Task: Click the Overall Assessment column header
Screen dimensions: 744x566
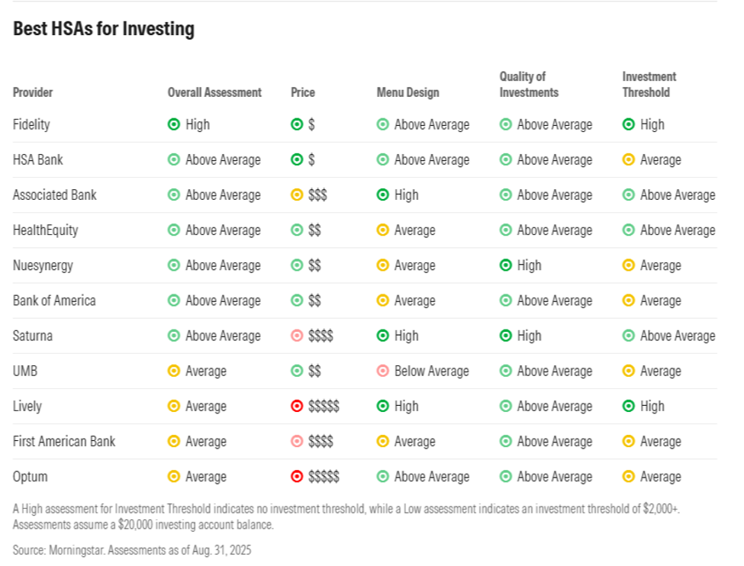Action: click(x=214, y=92)
